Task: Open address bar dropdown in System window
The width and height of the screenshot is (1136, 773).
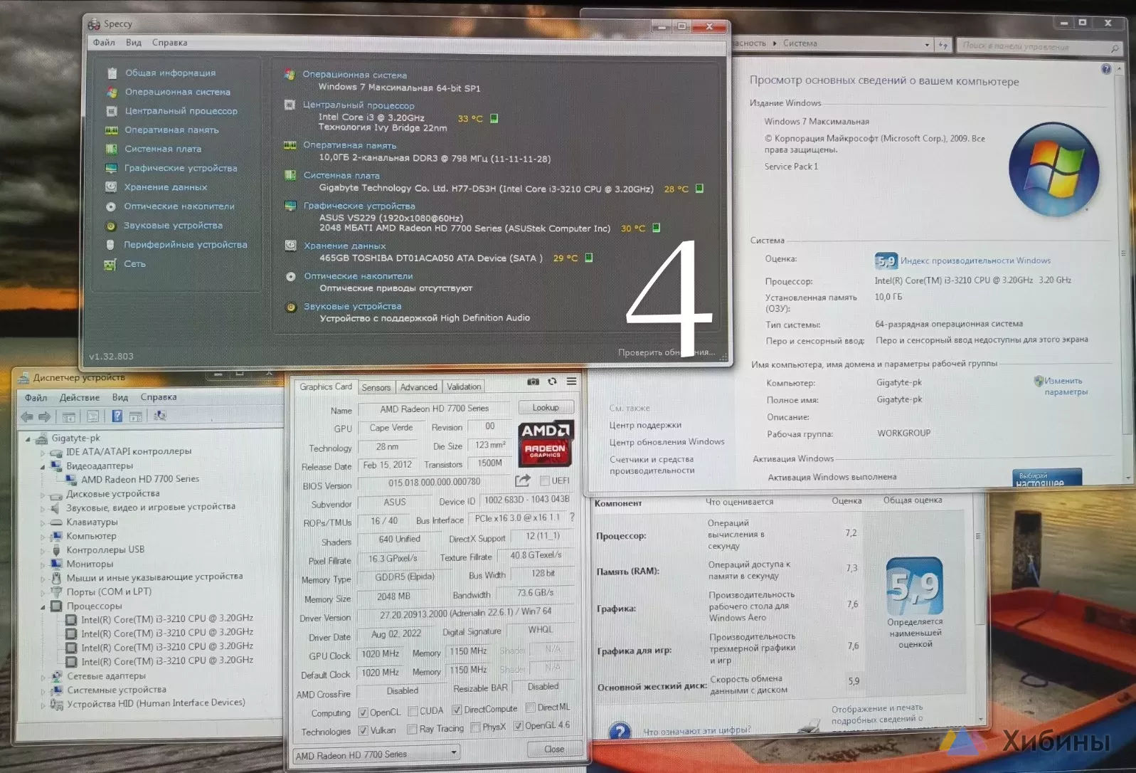Action: pyautogui.click(x=927, y=45)
